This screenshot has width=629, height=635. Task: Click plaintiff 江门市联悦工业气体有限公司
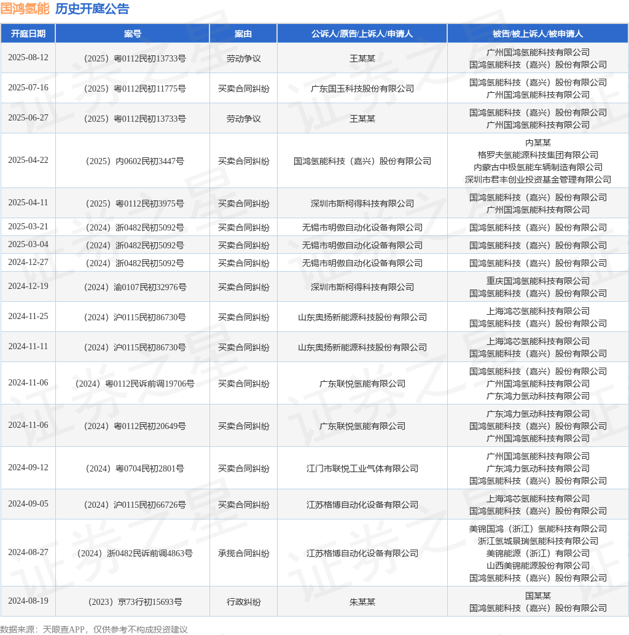[362, 468]
